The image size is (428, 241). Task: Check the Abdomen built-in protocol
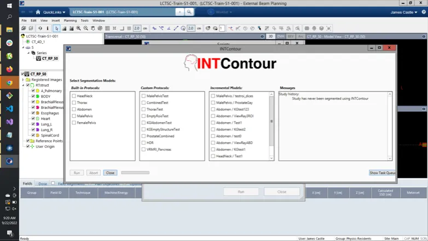tap(74, 110)
